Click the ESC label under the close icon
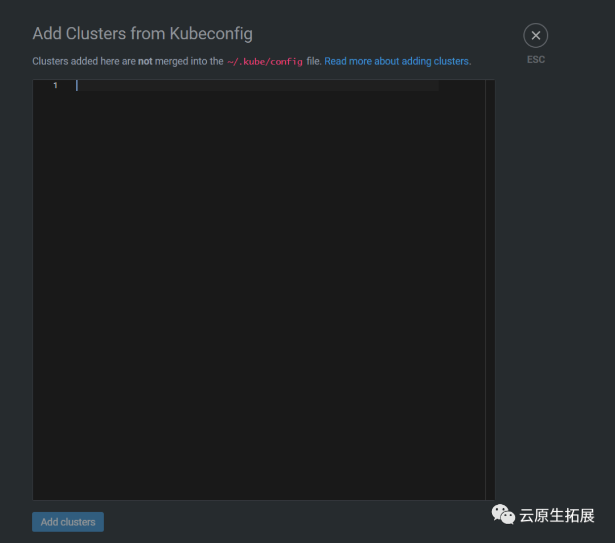Screen dimensions: 615x543 (535, 59)
